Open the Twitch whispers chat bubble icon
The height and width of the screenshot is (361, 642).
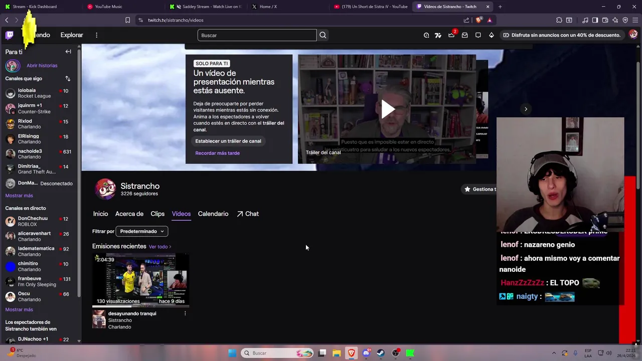pos(478,35)
